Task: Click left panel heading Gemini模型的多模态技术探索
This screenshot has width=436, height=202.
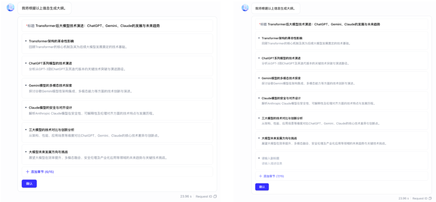Action: [x=50, y=85]
